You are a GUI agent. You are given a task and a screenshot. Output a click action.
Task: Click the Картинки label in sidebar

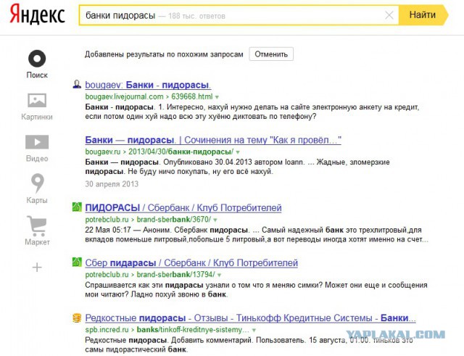(x=37, y=117)
